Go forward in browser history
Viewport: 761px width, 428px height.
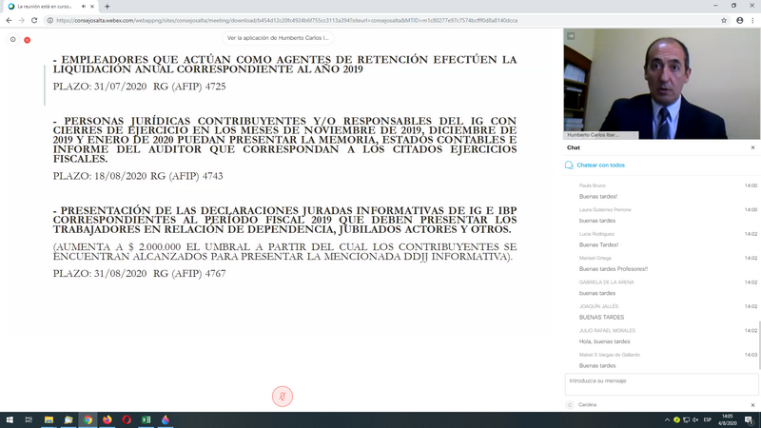point(21,20)
